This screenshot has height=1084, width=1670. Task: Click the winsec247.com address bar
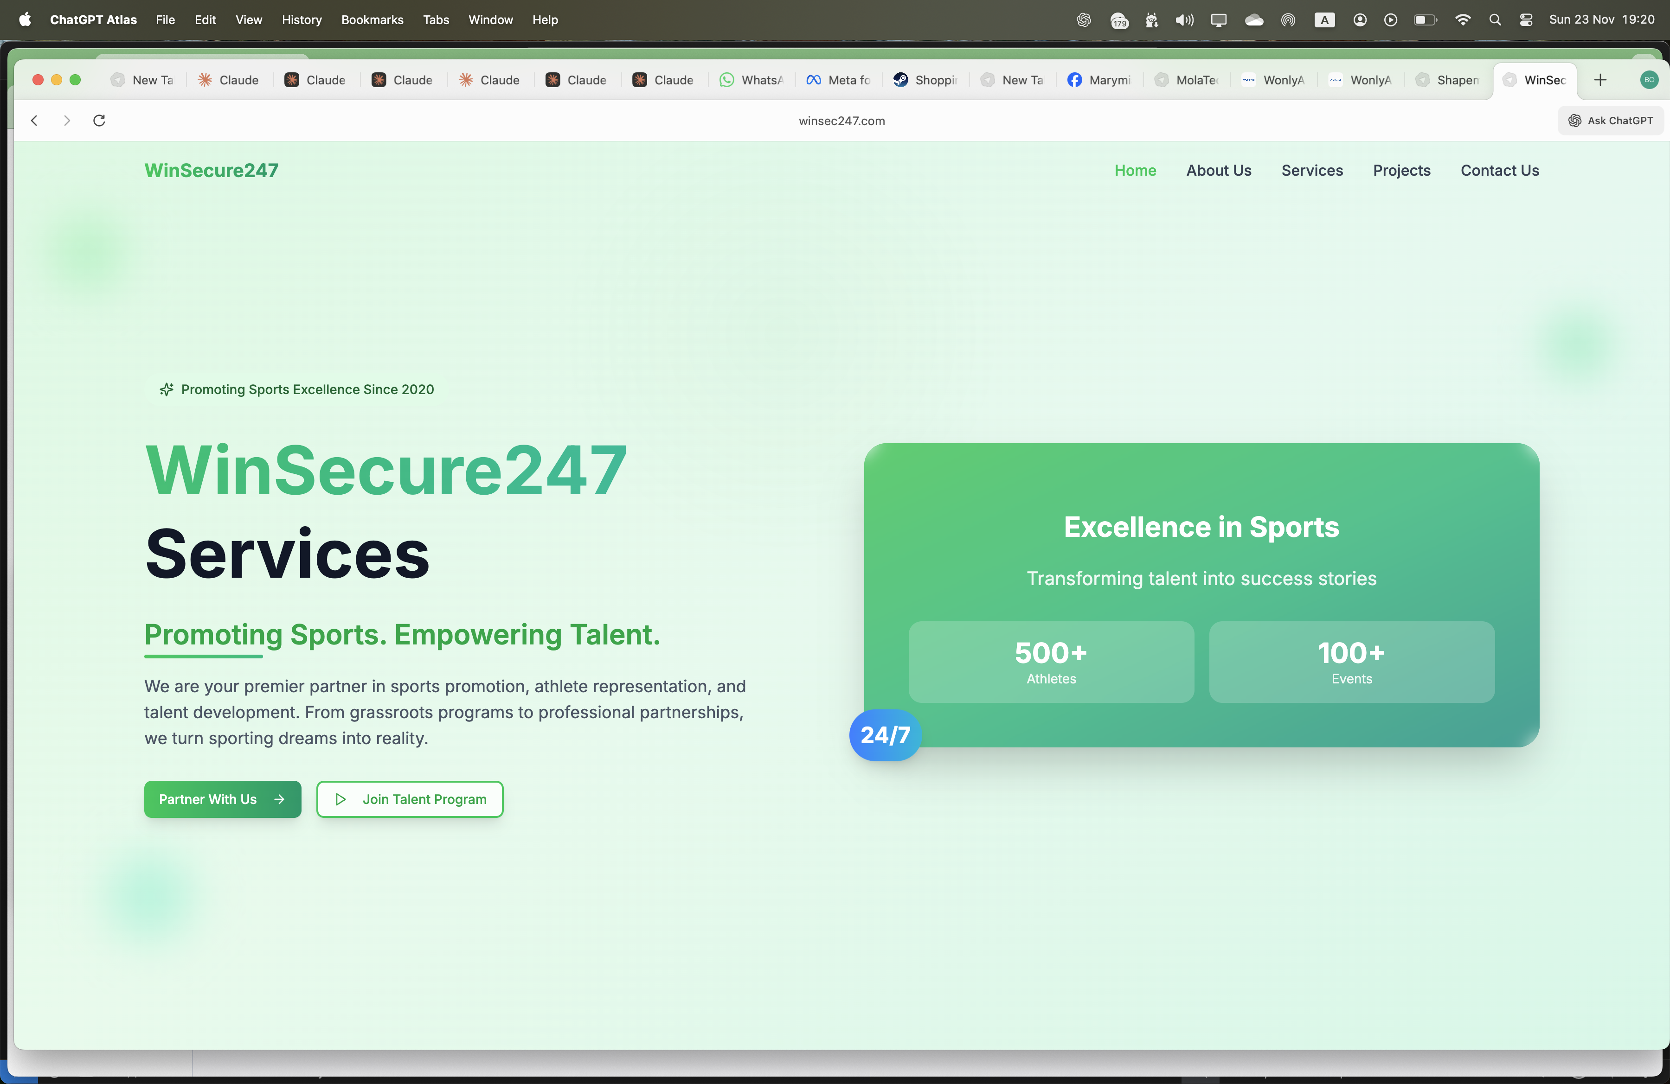[841, 120]
